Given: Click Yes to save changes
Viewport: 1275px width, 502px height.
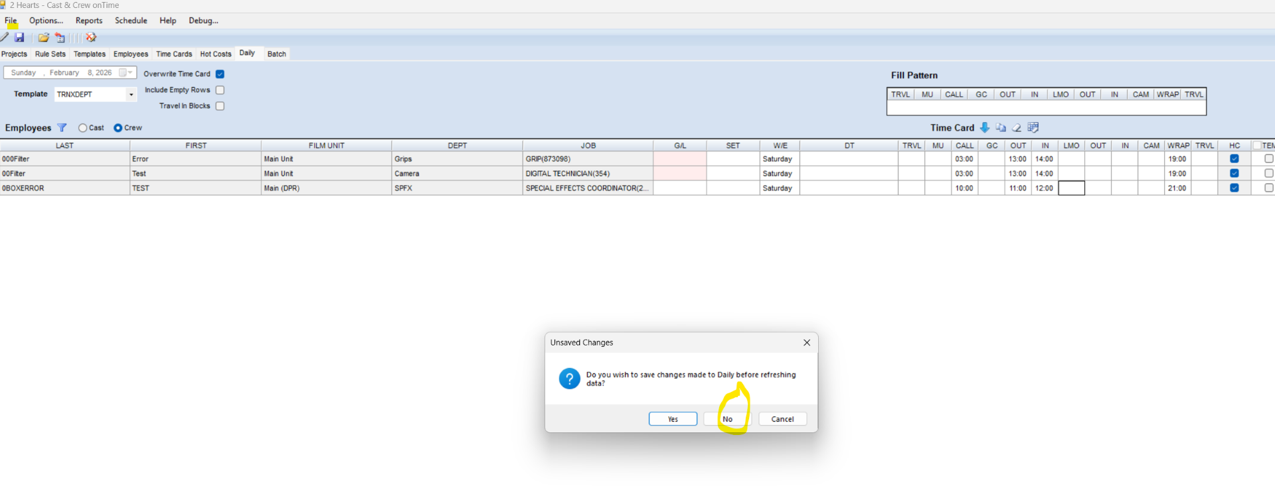Looking at the screenshot, I should [x=673, y=419].
